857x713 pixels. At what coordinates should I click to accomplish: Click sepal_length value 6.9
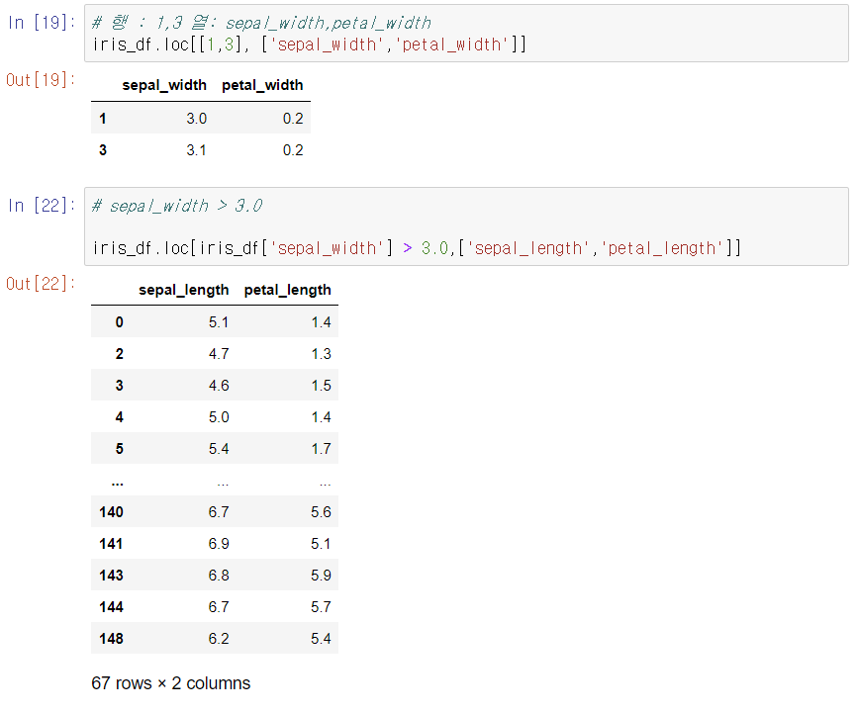tap(219, 544)
